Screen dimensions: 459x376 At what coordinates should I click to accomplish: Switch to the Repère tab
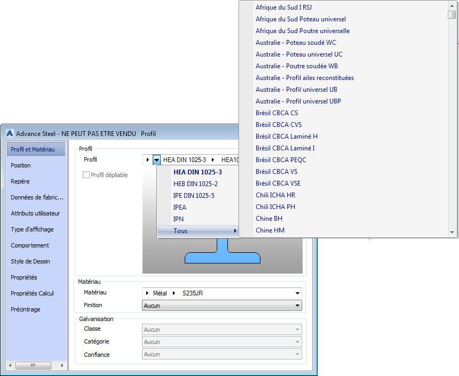click(20, 181)
